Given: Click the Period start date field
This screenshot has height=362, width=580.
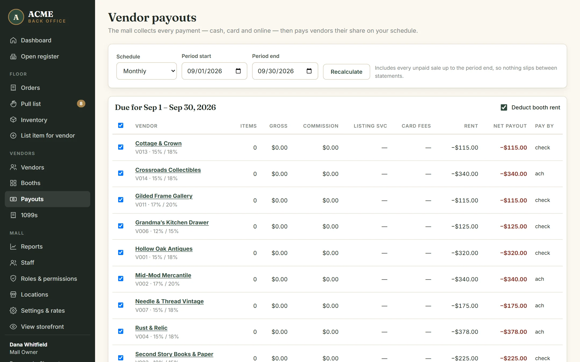Looking at the screenshot, I should click(214, 71).
